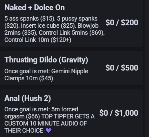Click the $0 / $500 goal progress amount
This screenshot has height=137, width=149.
122,68
